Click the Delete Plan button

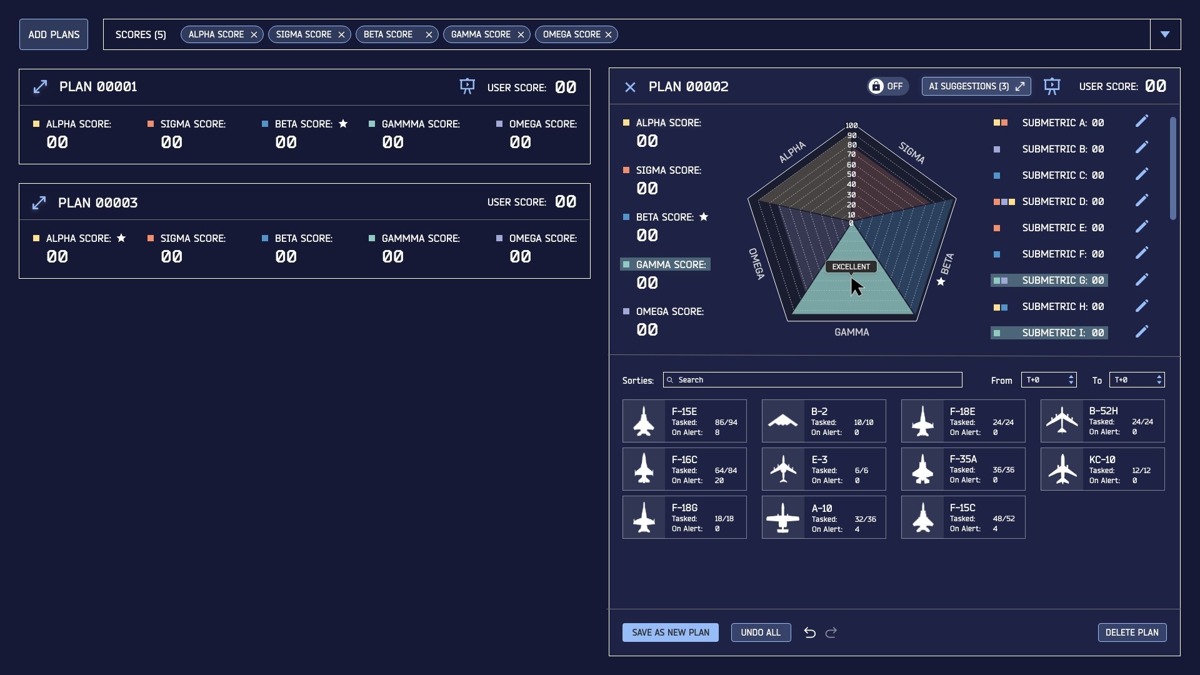point(1132,632)
